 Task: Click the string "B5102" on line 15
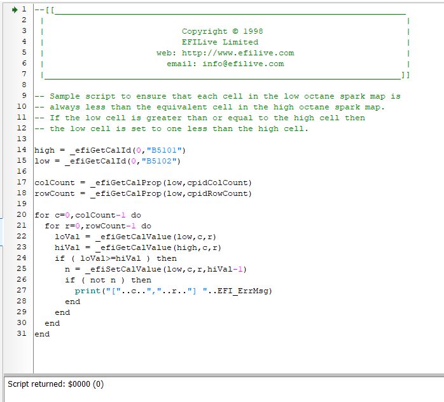pos(159,161)
